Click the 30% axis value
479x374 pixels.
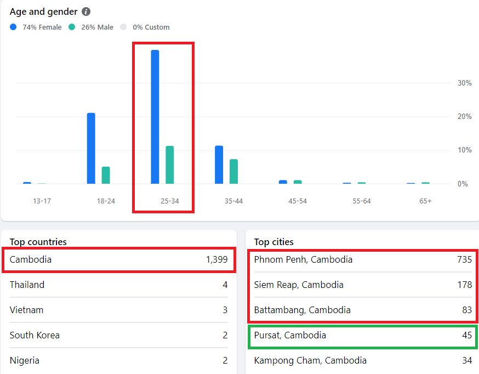coord(464,83)
